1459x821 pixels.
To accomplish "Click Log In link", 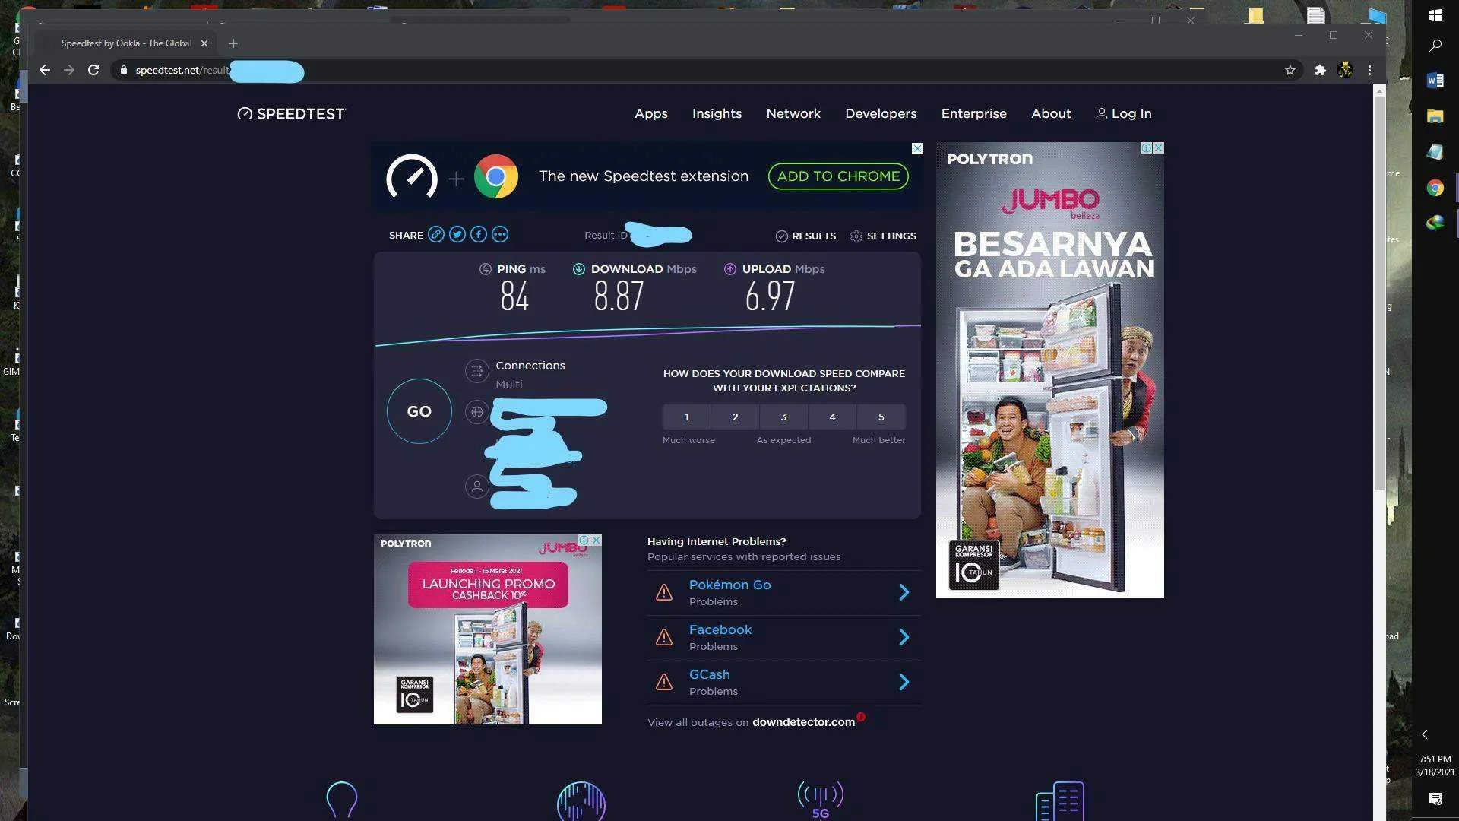I will 1124,113.
